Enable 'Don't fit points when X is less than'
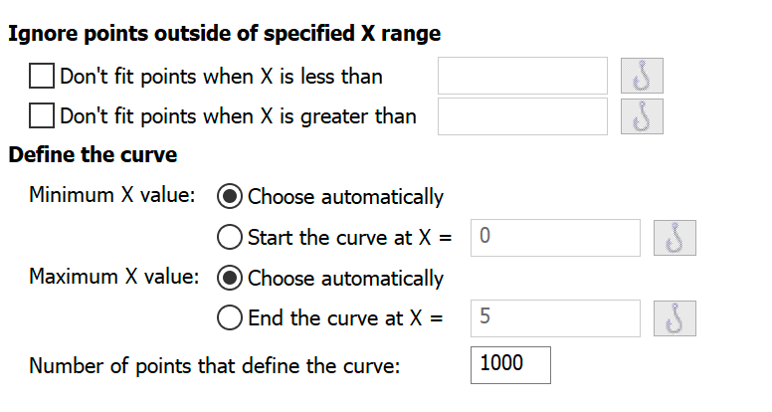The image size is (772, 412). (42, 76)
